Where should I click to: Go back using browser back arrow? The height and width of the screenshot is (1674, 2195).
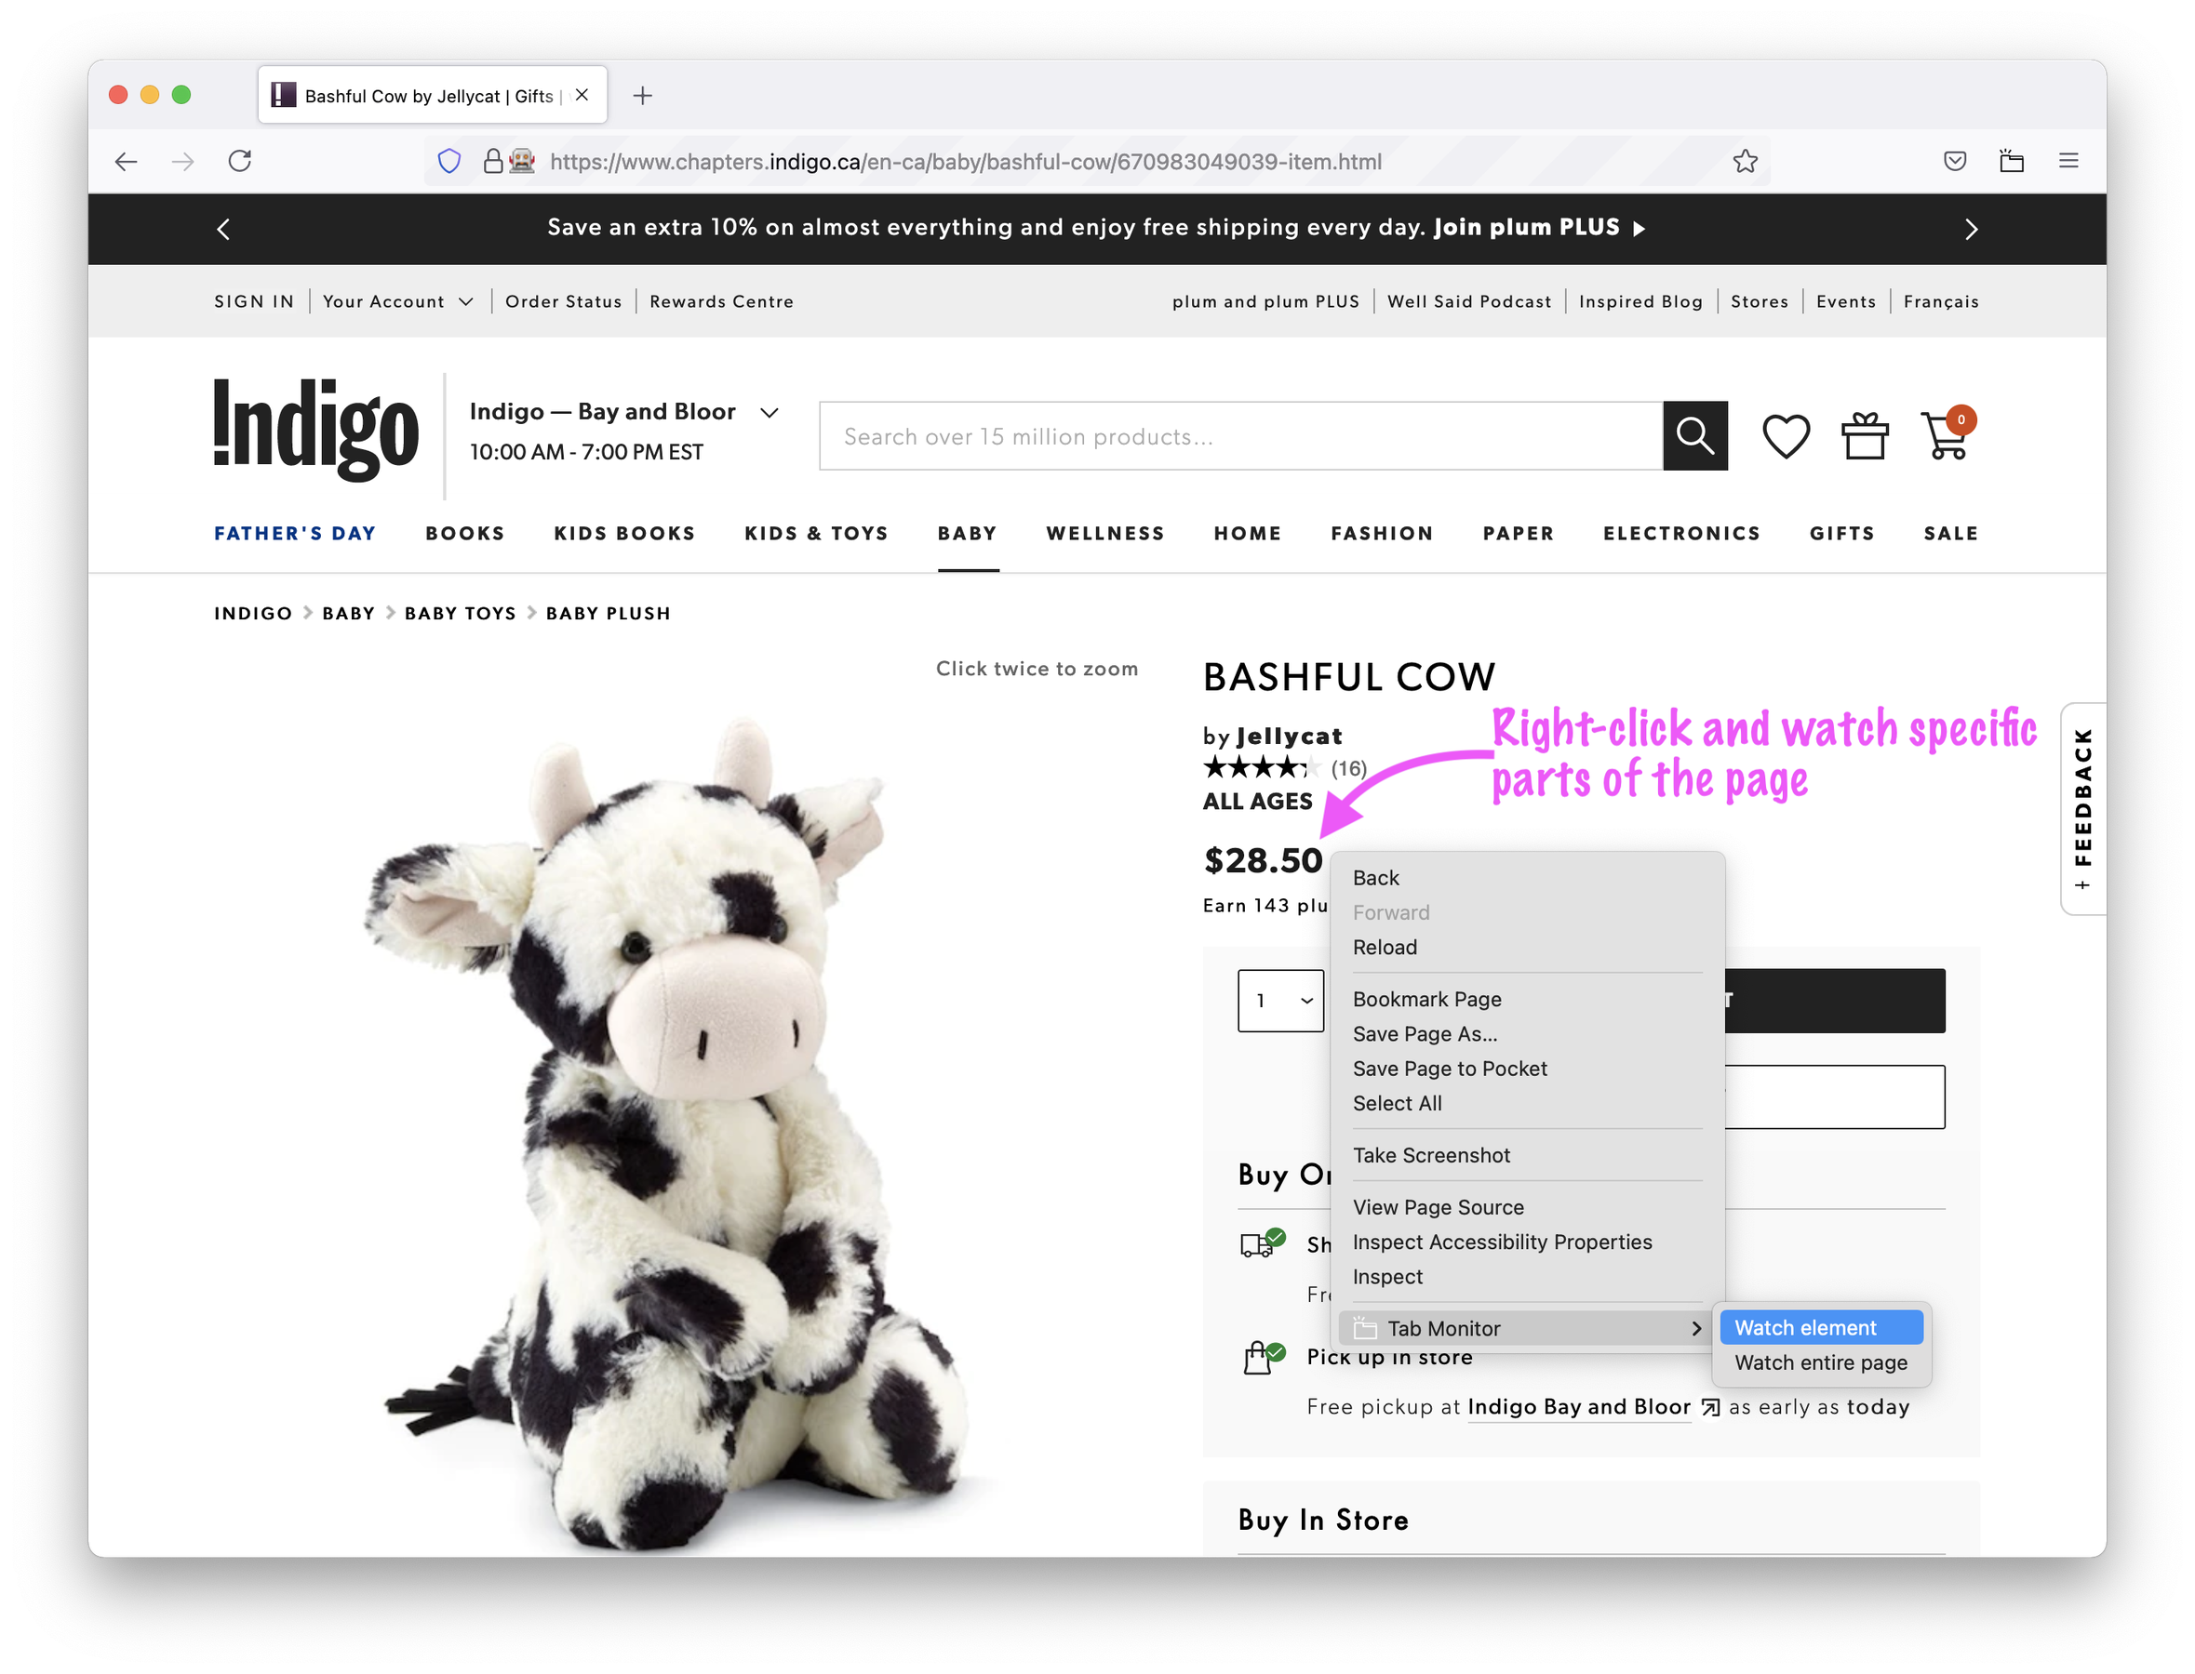(x=126, y=162)
